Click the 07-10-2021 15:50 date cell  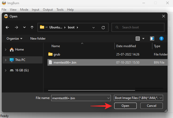pos(128,63)
